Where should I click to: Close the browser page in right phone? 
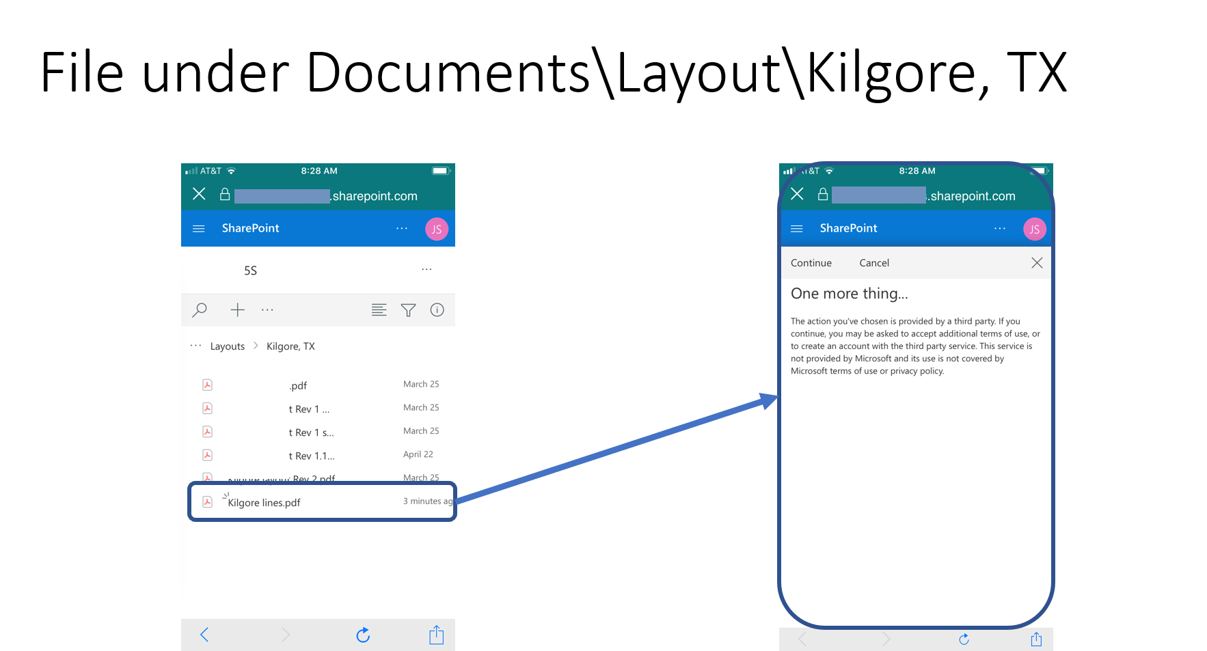(797, 194)
